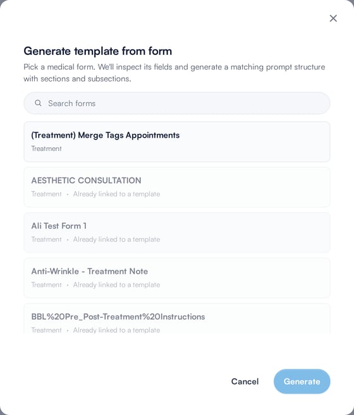The width and height of the screenshot is (354, 415).
Task: Click 'Already linked' note under Anti-Wrinkle
Action: pos(116,285)
